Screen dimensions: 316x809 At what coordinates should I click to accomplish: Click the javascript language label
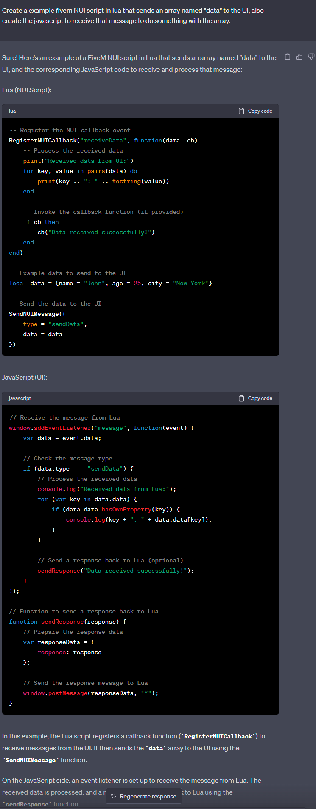pyautogui.click(x=20, y=398)
